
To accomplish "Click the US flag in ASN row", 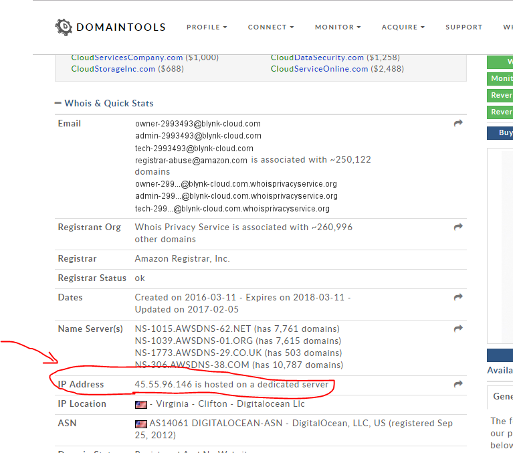I will (x=141, y=424).
